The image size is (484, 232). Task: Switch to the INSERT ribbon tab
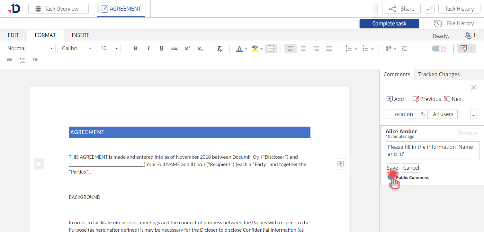pos(80,35)
